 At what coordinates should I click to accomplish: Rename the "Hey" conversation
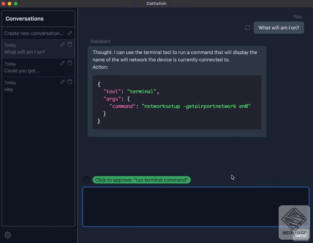coord(63,82)
